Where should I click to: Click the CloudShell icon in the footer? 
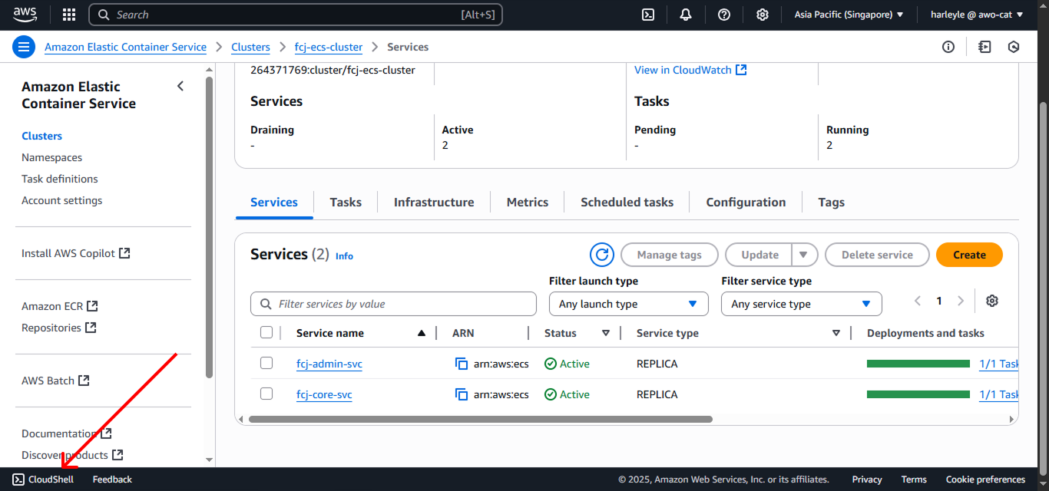point(18,479)
